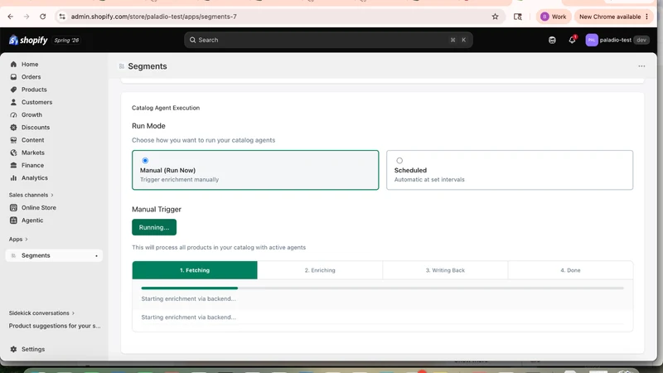Viewport: 663px width, 373px height.
Task: Open the Finance section
Action: coord(32,165)
